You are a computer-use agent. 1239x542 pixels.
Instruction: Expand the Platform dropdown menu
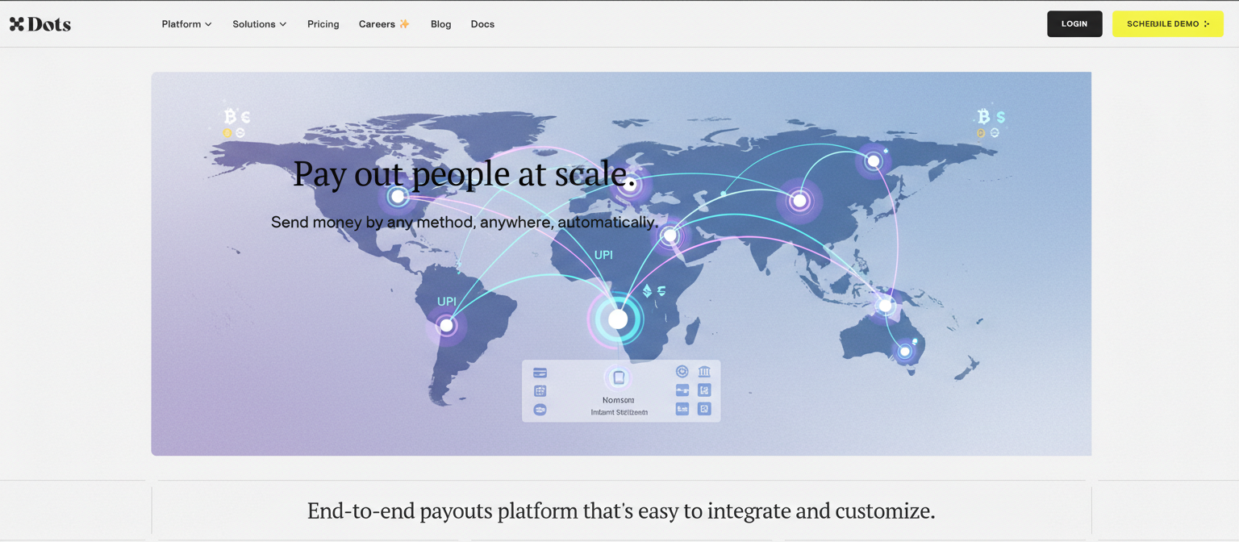(186, 24)
